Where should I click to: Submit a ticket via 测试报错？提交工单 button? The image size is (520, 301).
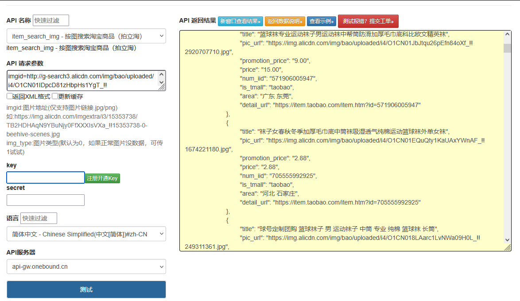(x=368, y=21)
